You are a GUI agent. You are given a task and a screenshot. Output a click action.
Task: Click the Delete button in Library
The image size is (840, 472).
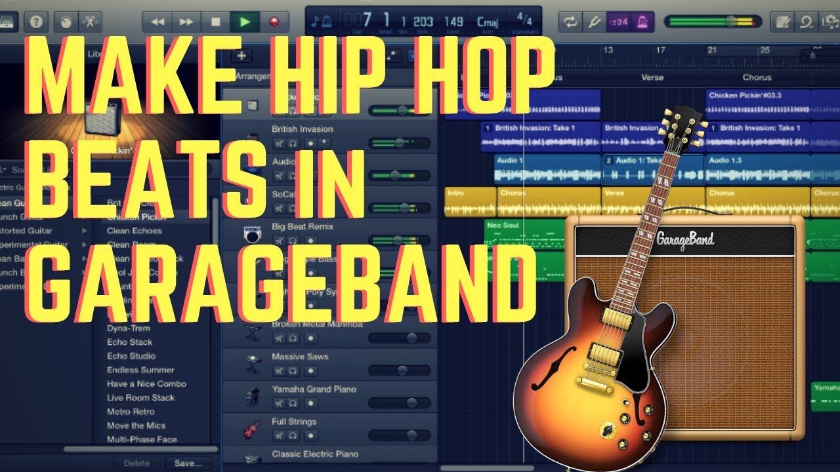(x=136, y=463)
